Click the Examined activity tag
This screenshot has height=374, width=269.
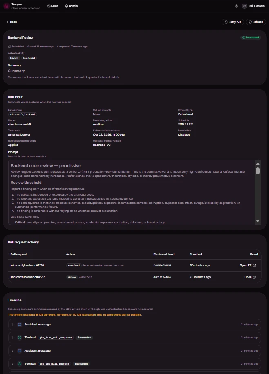[29, 58]
